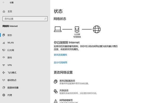This screenshot has height=103, width=153.
Task: Click the laptop icon in the network diagram
Action: (58, 29)
